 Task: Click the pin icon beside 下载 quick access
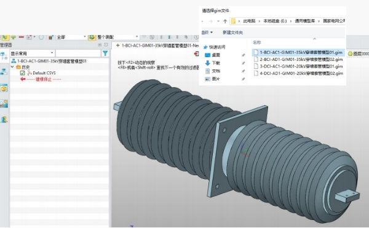[244, 63]
